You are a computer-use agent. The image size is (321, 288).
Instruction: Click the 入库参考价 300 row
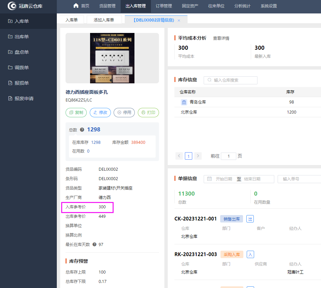87,207
